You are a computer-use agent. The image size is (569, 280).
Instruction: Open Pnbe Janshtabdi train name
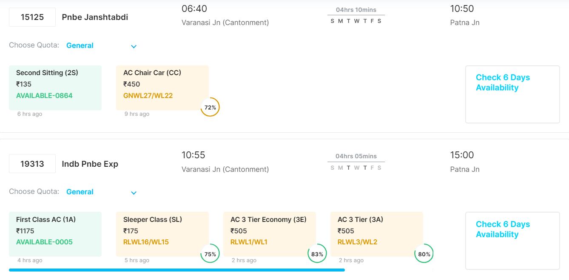click(x=95, y=17)
